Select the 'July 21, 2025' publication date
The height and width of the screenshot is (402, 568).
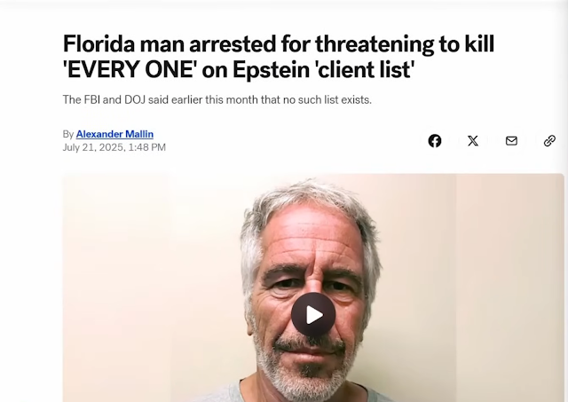tap(93, 147)
